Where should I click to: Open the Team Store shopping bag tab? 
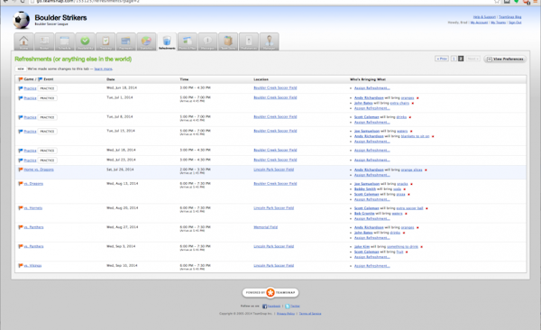(228, 41)
